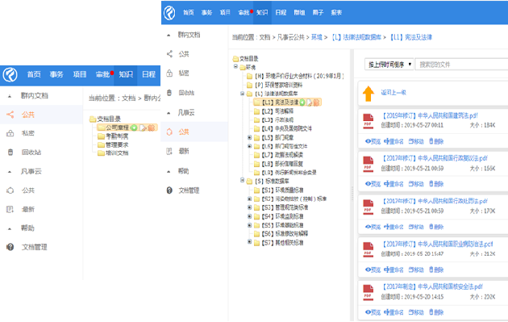Click the PDF icon of the 2019年修订 file
The height and width of the screenshot is (322, 508).
point(368,121)
